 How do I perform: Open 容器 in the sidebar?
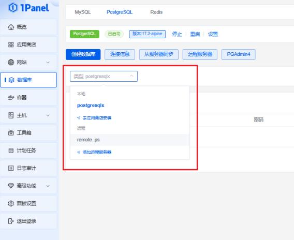[28, 98]
